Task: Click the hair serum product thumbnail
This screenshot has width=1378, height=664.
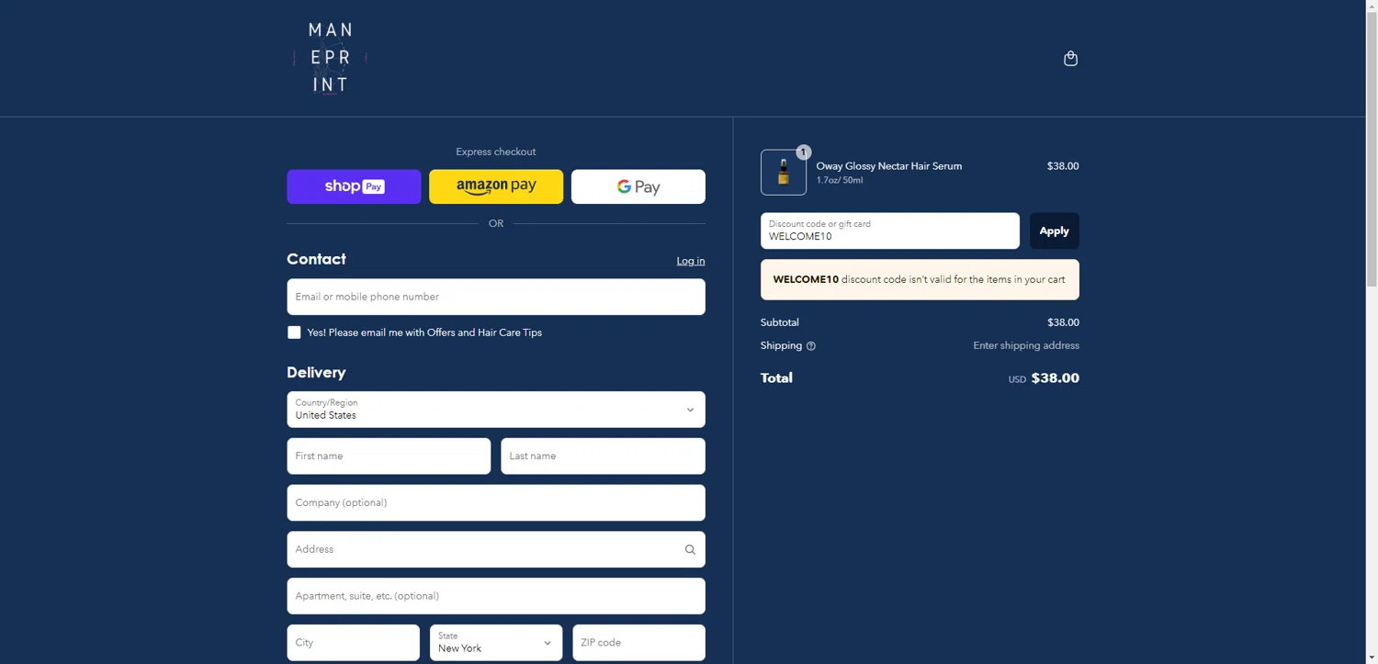Action: (784, 173)
